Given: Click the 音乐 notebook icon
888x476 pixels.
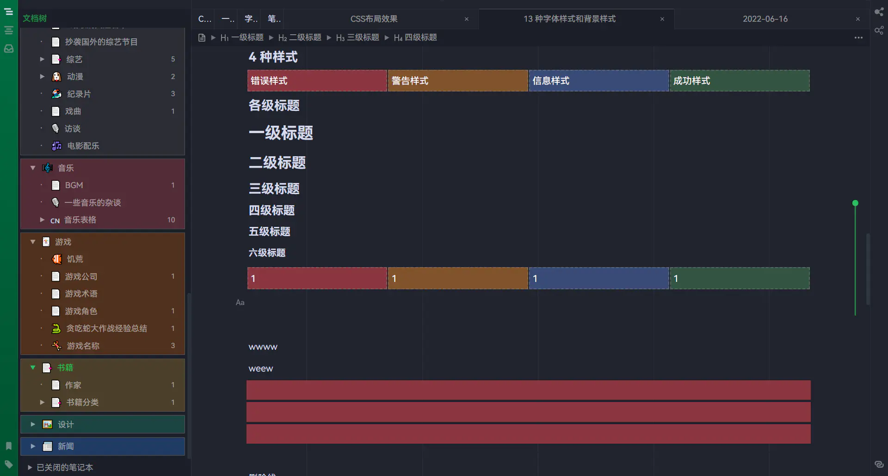Looking at the screenshot, I should [47, 168].
